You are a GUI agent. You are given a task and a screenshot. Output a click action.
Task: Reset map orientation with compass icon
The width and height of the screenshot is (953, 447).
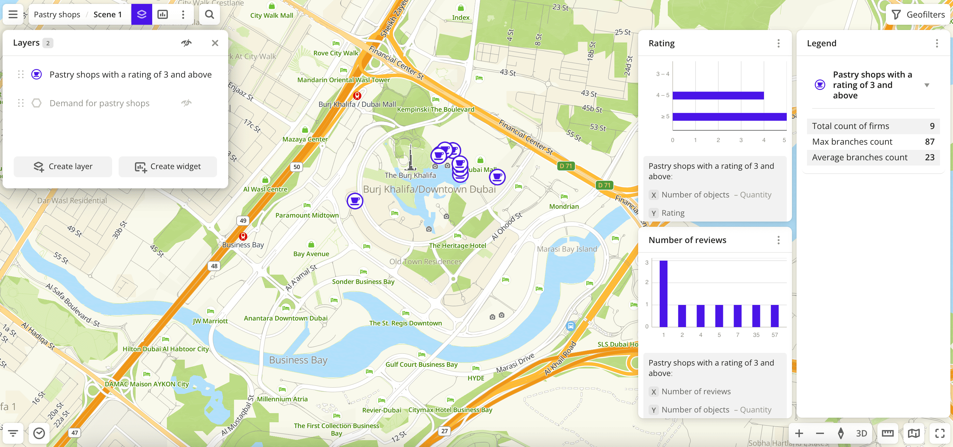click(841, 433)
